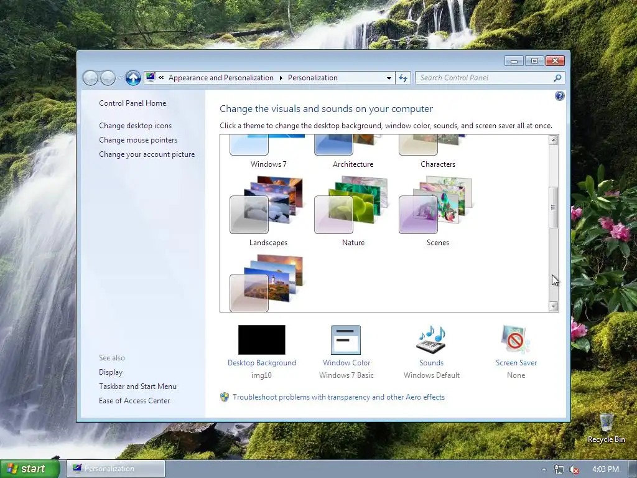Viewport: 637px width, 478px height.
Task: Open Sounds settings icon
Action: (431, 340)
